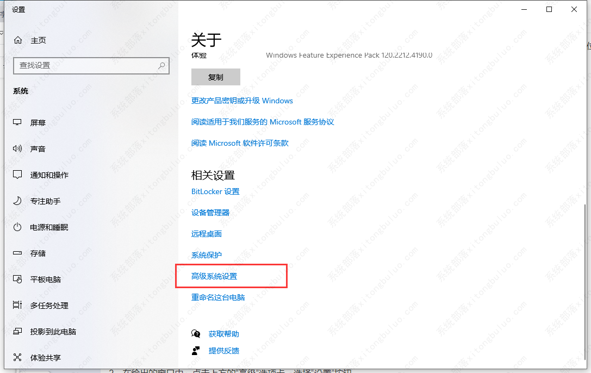Click the 电源和睡眠 power icon

click(17, 227)
